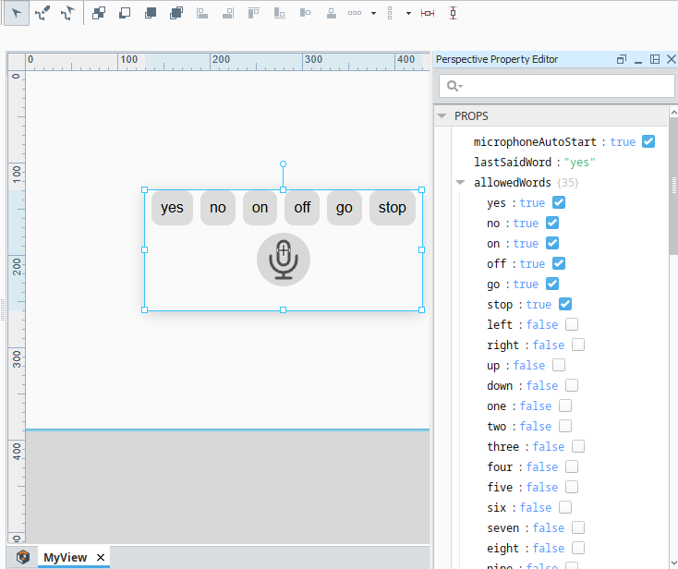Viewport: 678px width, 569px height.
Task: Click the rotation handle above the component
Action: pyautogui.click(x=283, y=163)
